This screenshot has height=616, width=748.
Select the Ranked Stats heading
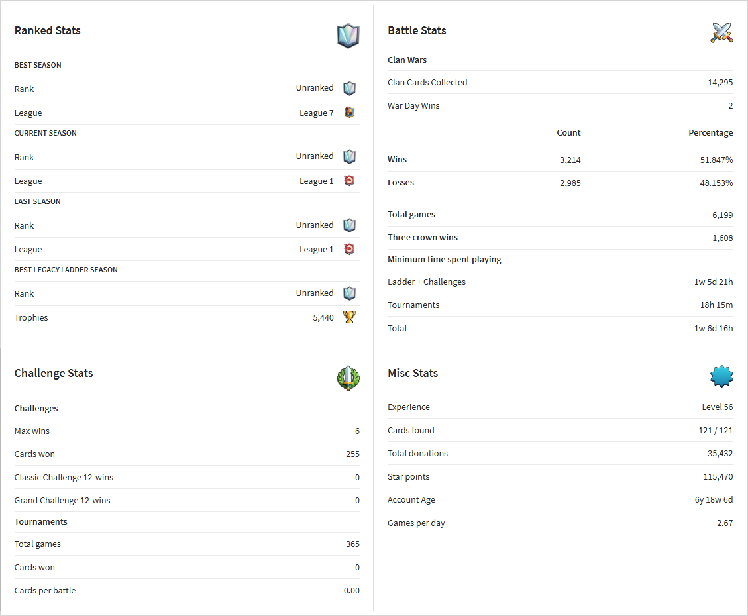tap(47, 30)
